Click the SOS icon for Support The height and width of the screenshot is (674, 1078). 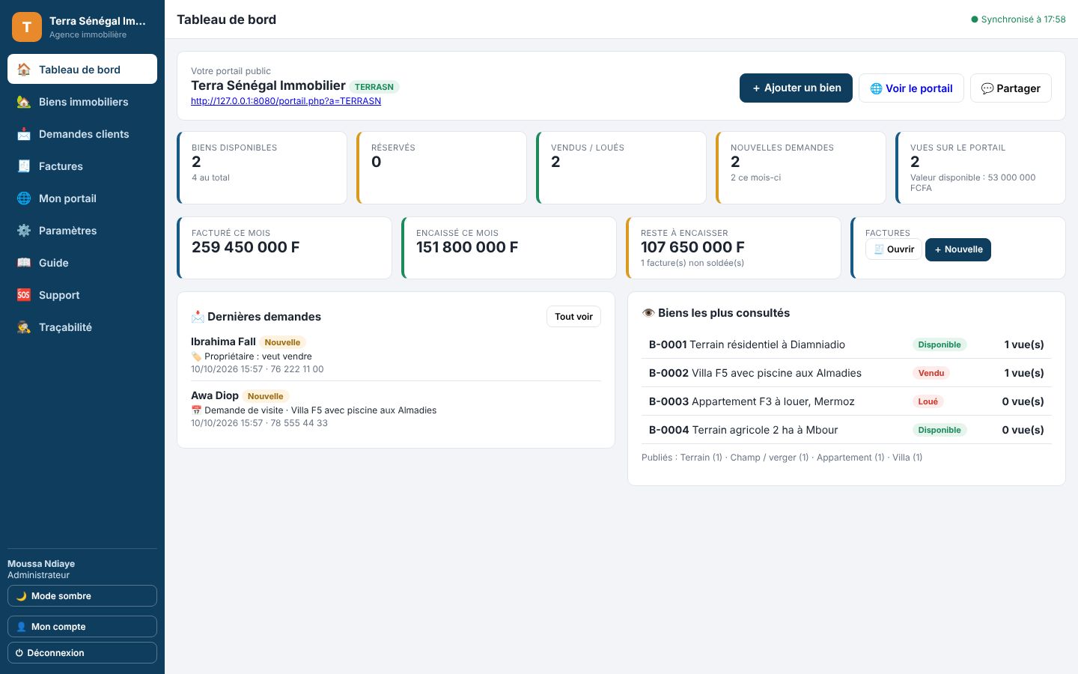point(24,295)
